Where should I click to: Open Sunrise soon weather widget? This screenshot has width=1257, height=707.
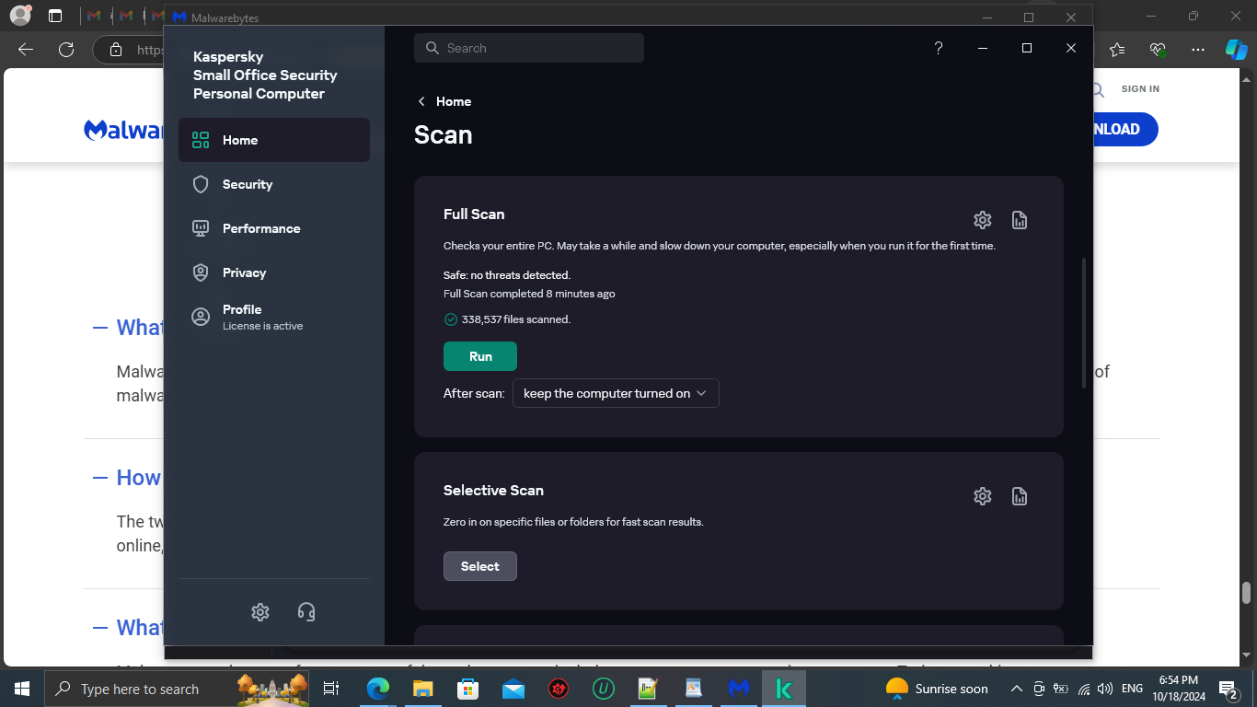[x=937, y=689]
